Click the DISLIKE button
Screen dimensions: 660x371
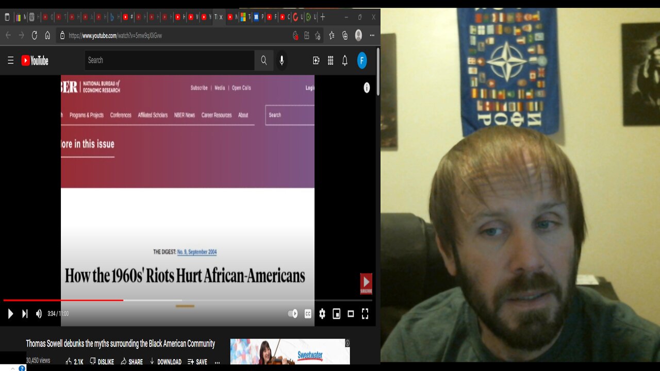[102, 362]
